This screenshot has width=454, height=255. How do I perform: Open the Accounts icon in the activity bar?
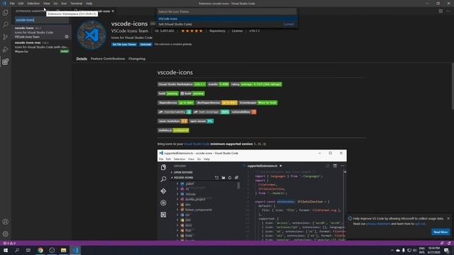click(5, 222)
